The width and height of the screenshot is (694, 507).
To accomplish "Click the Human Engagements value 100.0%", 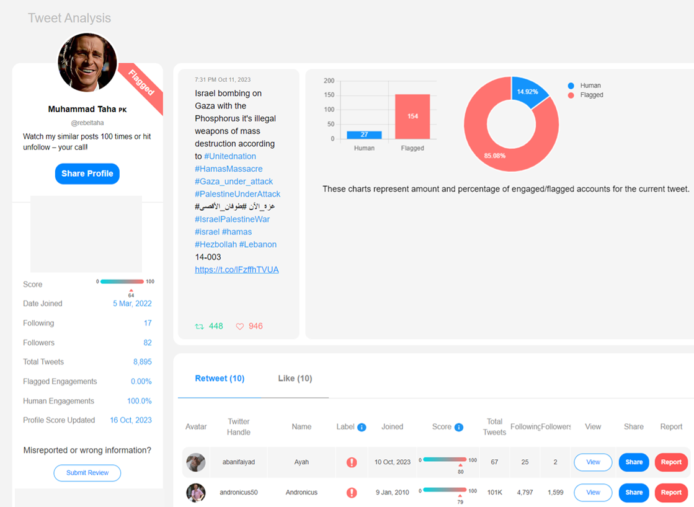I will [x=140, y=401].
